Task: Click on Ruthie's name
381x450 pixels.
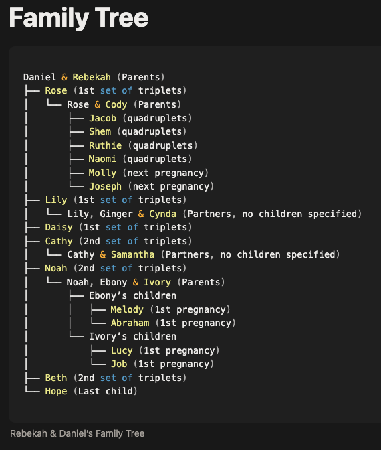Action: [105, 145]
